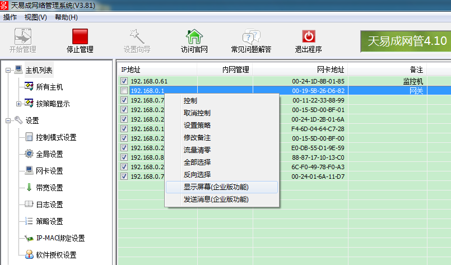The width and height of the screenshot is (451, 265).
Task: Expand the Show by Policy (按策略显示) node
Action: (x=19, y=104)
